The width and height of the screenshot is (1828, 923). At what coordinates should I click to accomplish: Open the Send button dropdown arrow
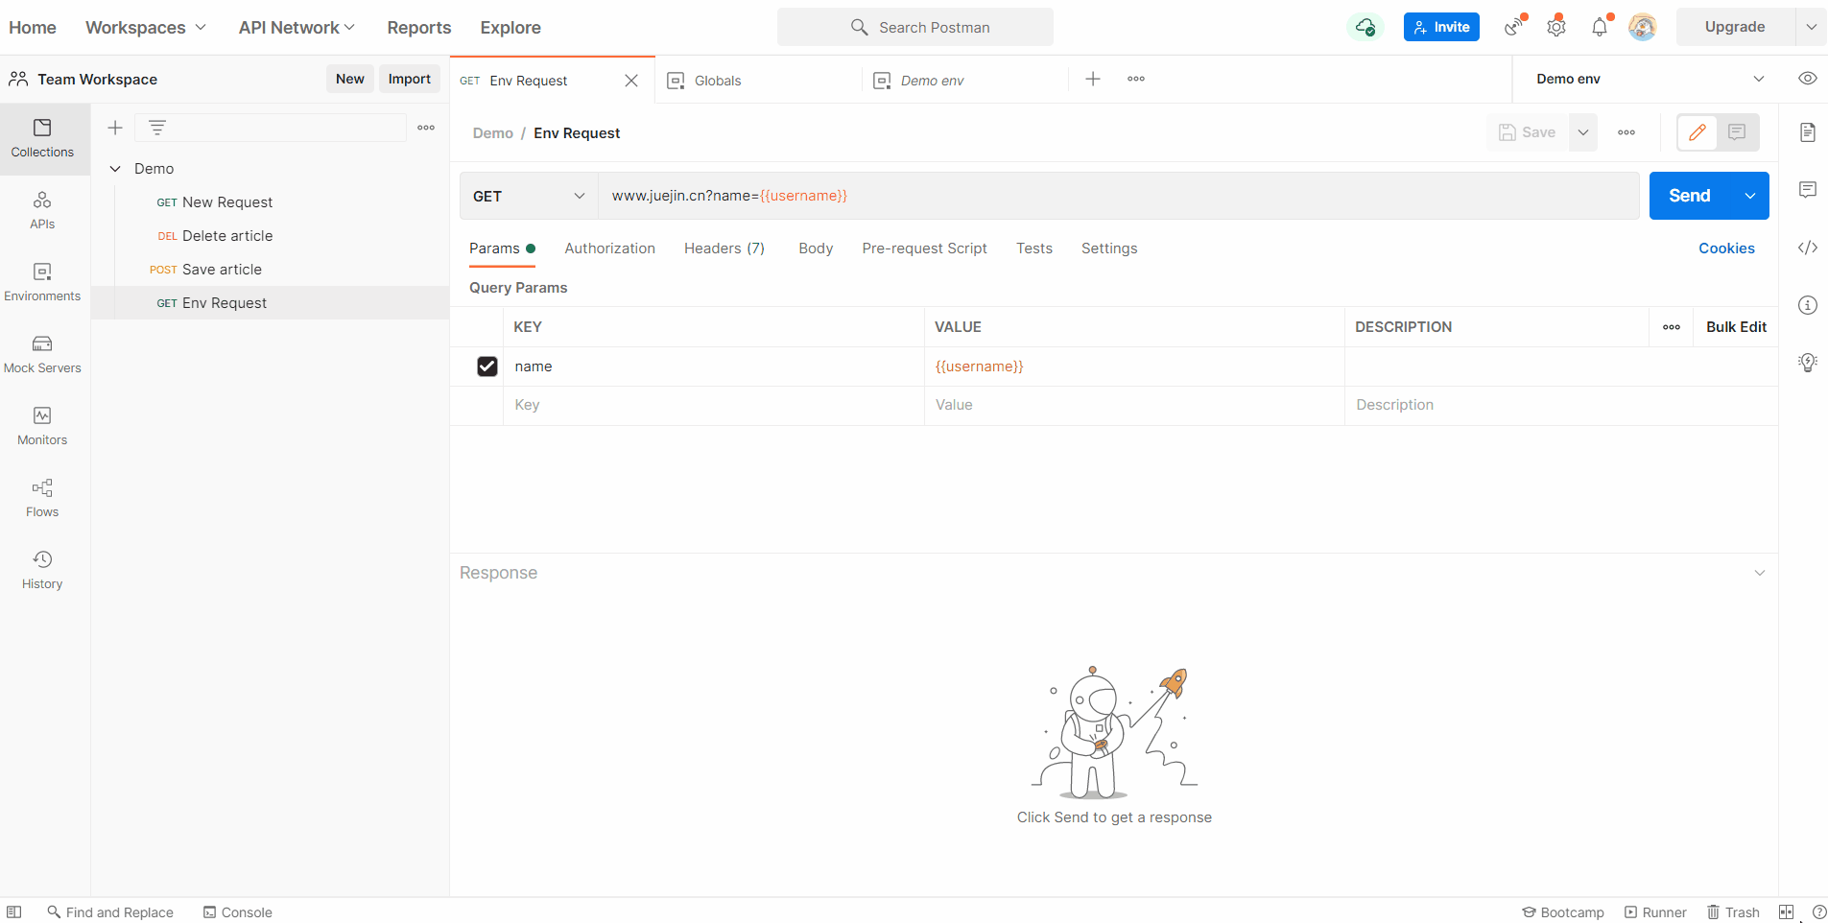point(1750,196)
